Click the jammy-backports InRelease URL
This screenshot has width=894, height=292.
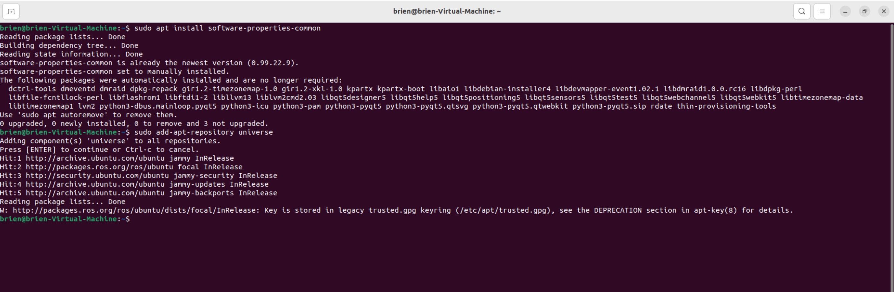[x=95, y=193]
